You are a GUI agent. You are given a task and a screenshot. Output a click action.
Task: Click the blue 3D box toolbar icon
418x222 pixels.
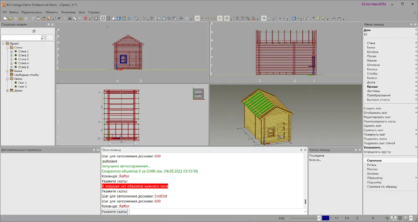(x=294, y=18)
